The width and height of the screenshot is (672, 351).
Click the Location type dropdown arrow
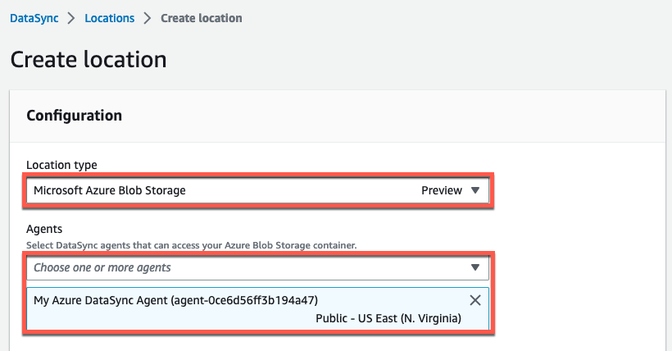[x=474, y=190]
